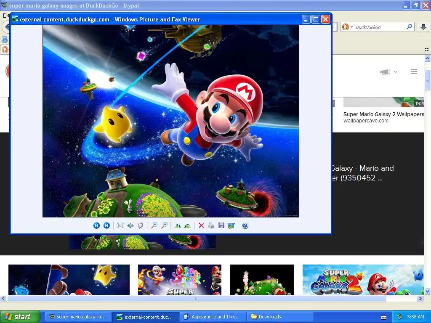Image resolution: width=431 pixels, height=323 pixels.
Task: Close the Picture and Fax Viewer window
Action: (x=325, y=19)
